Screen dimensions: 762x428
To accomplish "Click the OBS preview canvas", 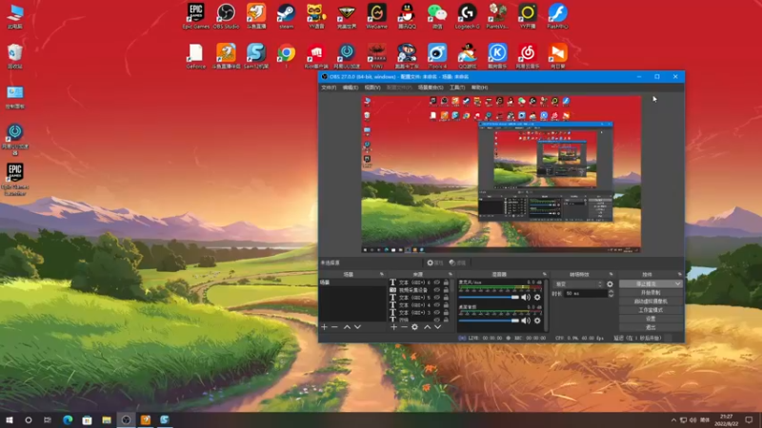I will pos(501,174).
